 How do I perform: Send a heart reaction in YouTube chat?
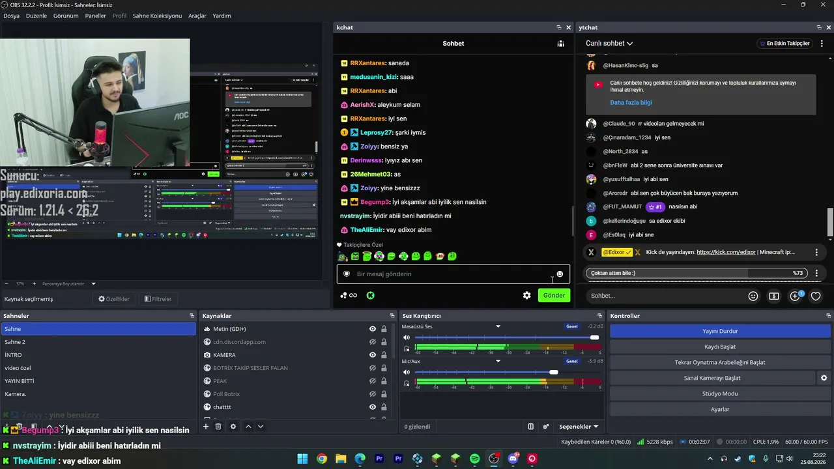click(816, 296)
